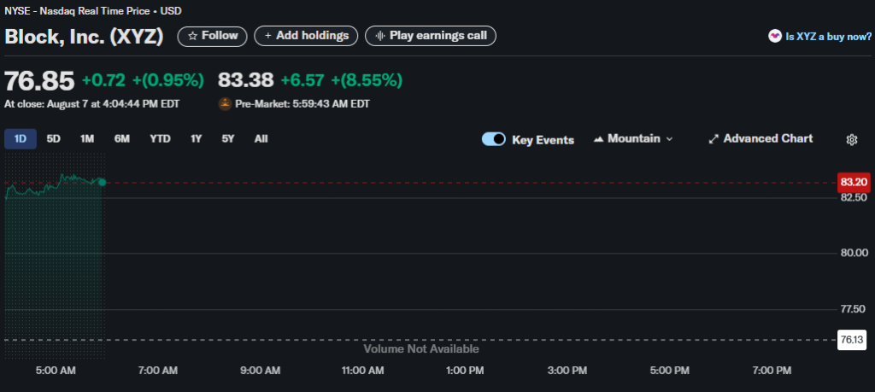The image size is (875, 392).
Task: Click the 'At close: August 7' timestamp
Action: (x=92, y=104)
